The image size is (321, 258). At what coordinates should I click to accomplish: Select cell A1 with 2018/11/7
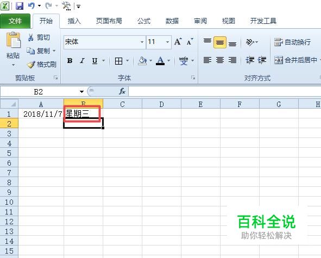(x=41, y=114)
